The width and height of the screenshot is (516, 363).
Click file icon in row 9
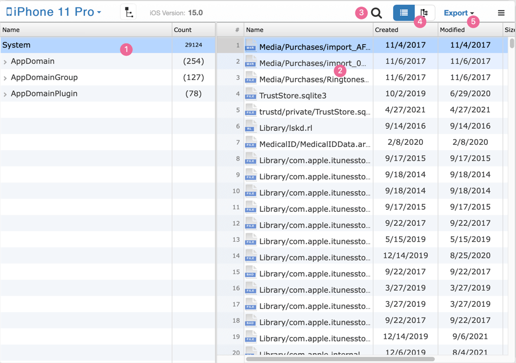(251, 175)
